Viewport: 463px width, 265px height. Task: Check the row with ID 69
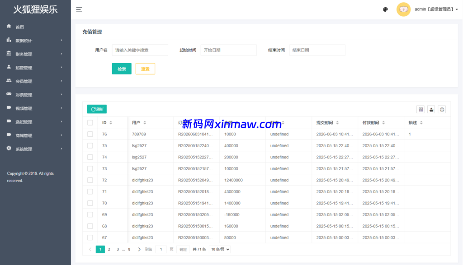pos(90,214)
